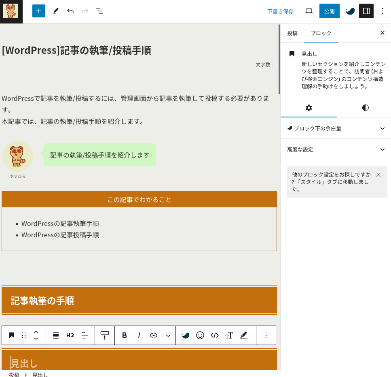Open the gear settings tab
Viewport: 391px width, 377px height.
tap(309, 108)
